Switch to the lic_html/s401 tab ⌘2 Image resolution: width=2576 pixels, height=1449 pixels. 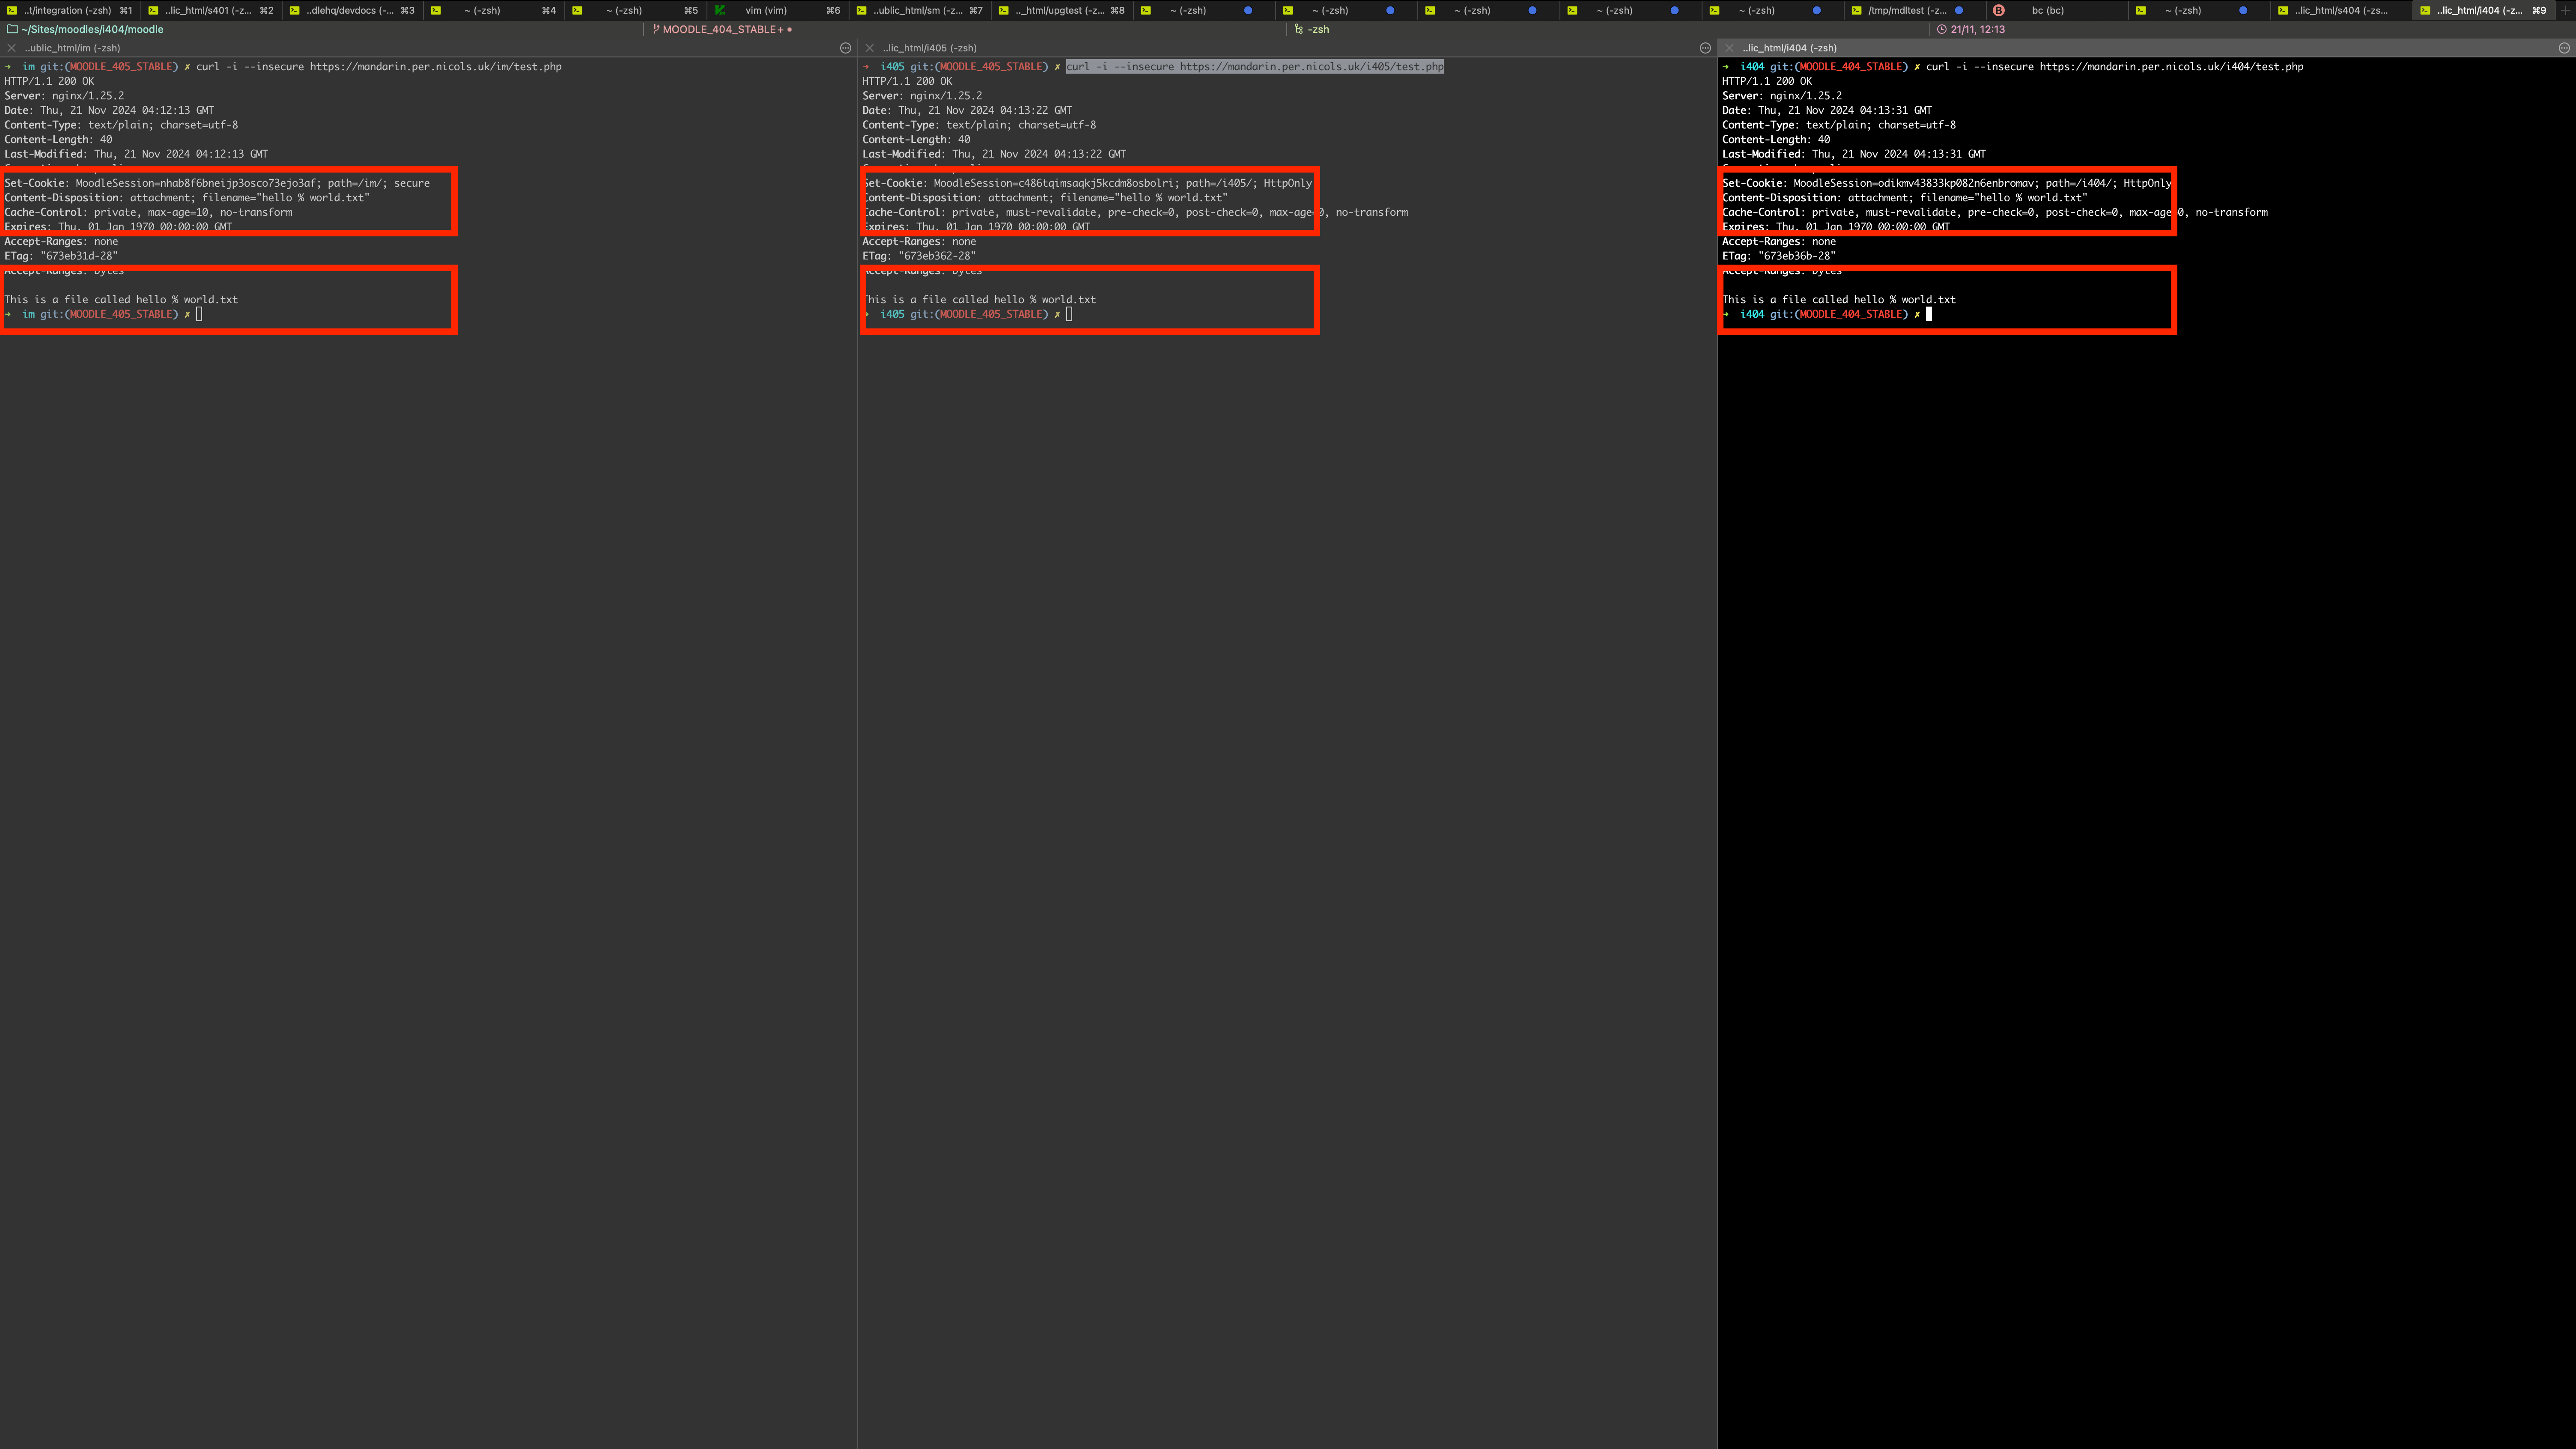(x=211, y=10)
